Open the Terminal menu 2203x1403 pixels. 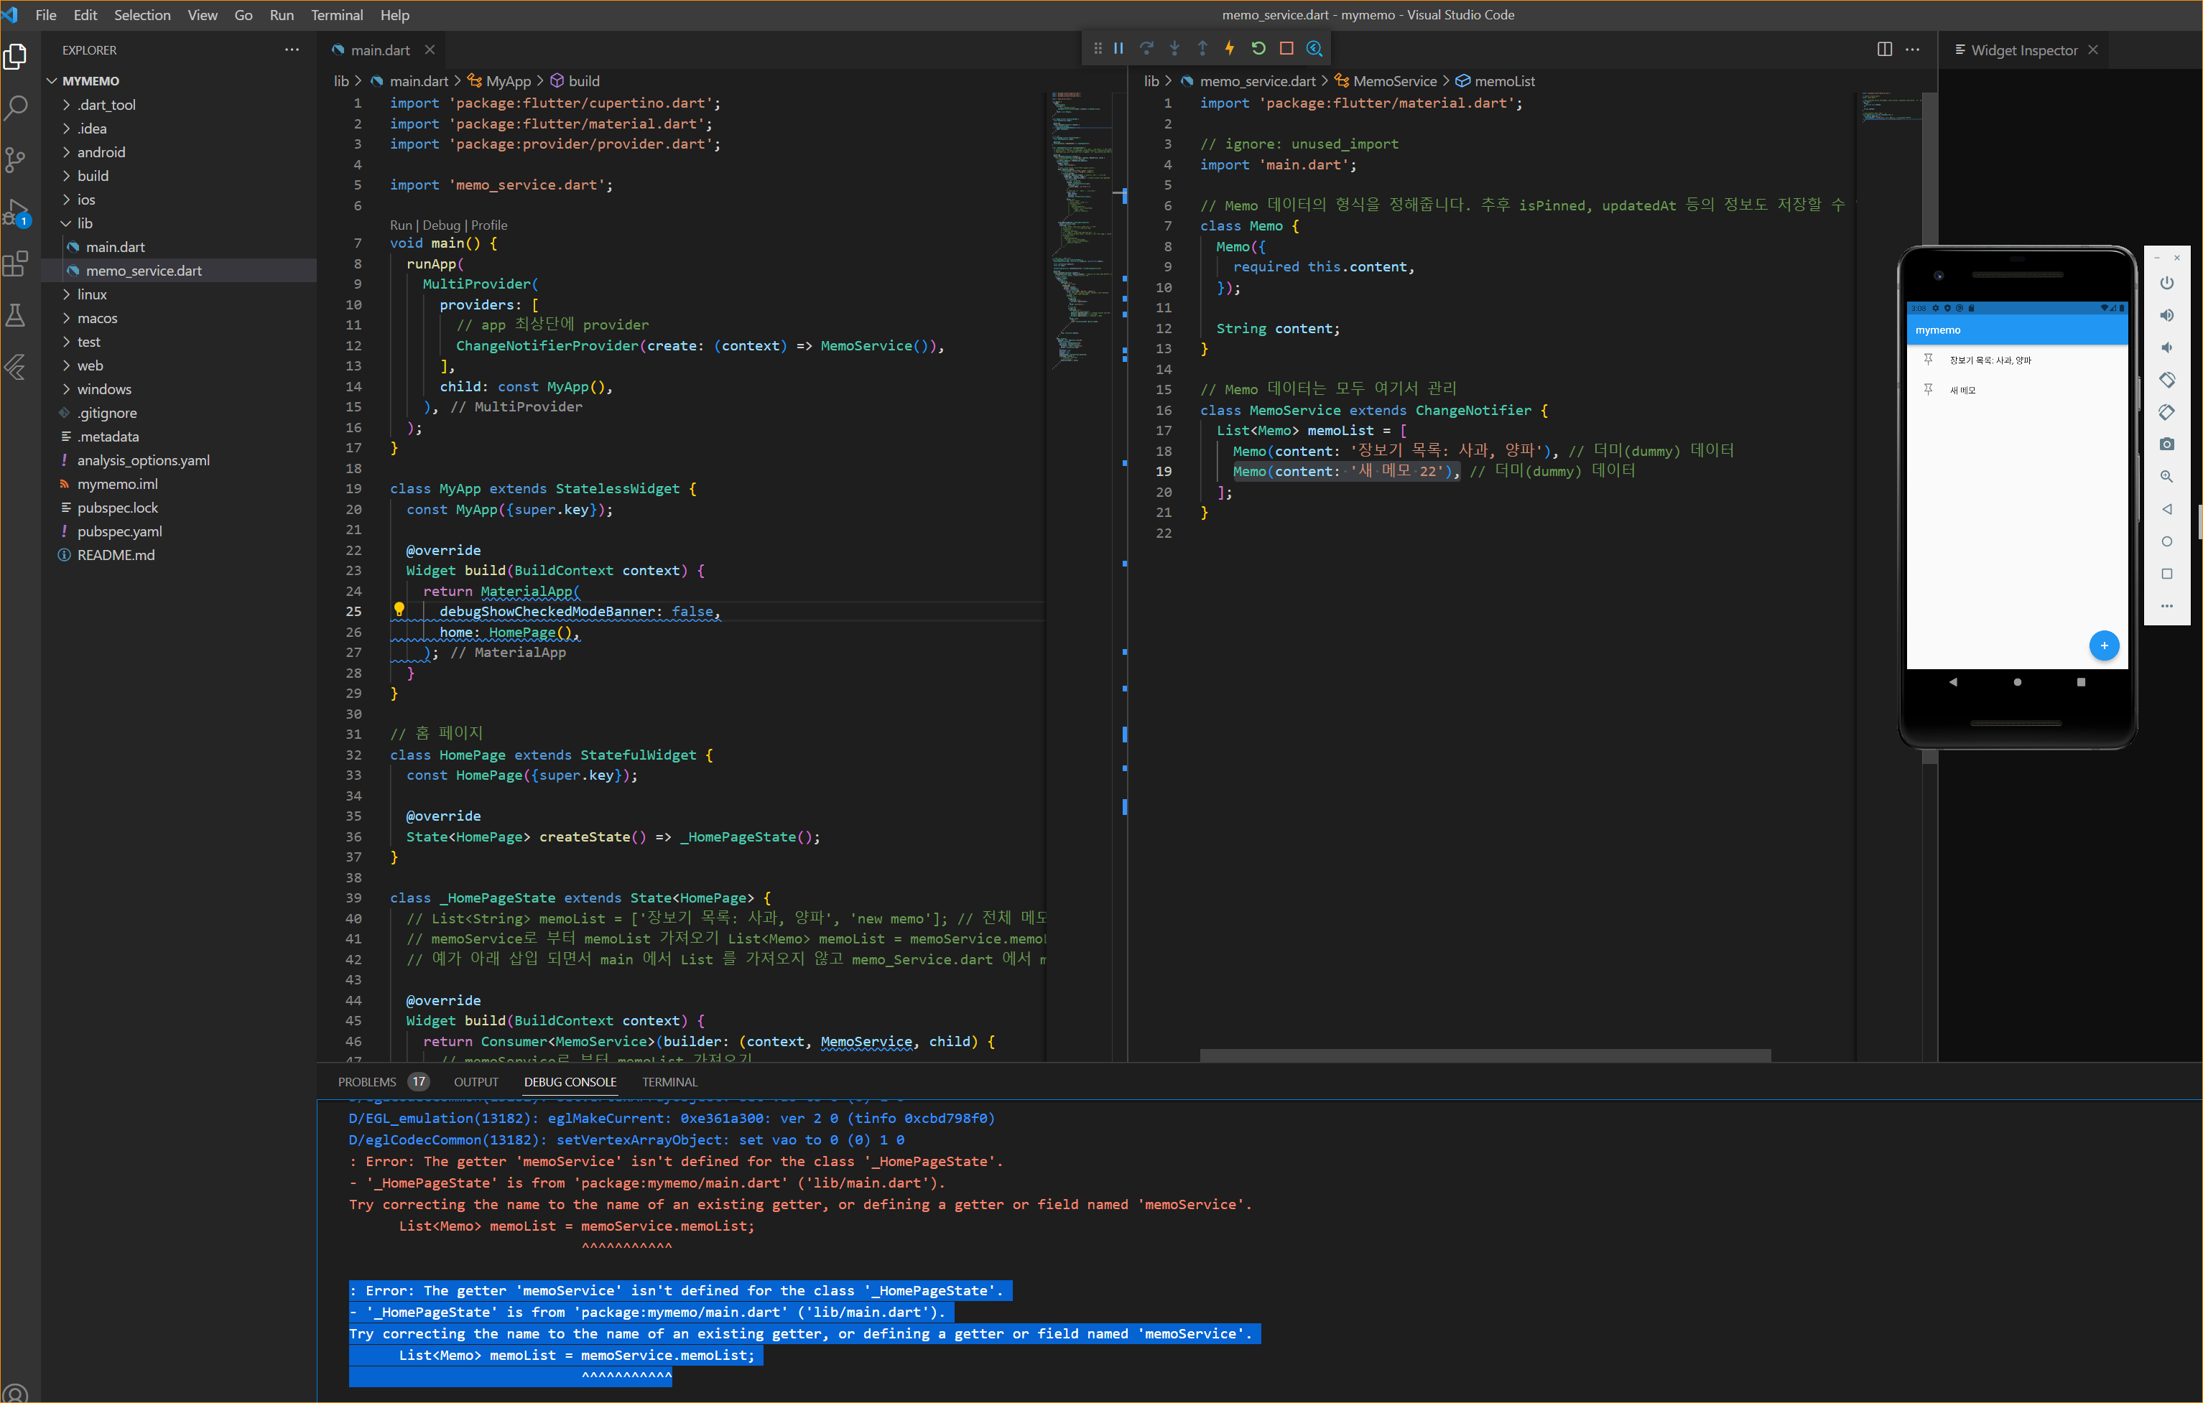point(337,14)
